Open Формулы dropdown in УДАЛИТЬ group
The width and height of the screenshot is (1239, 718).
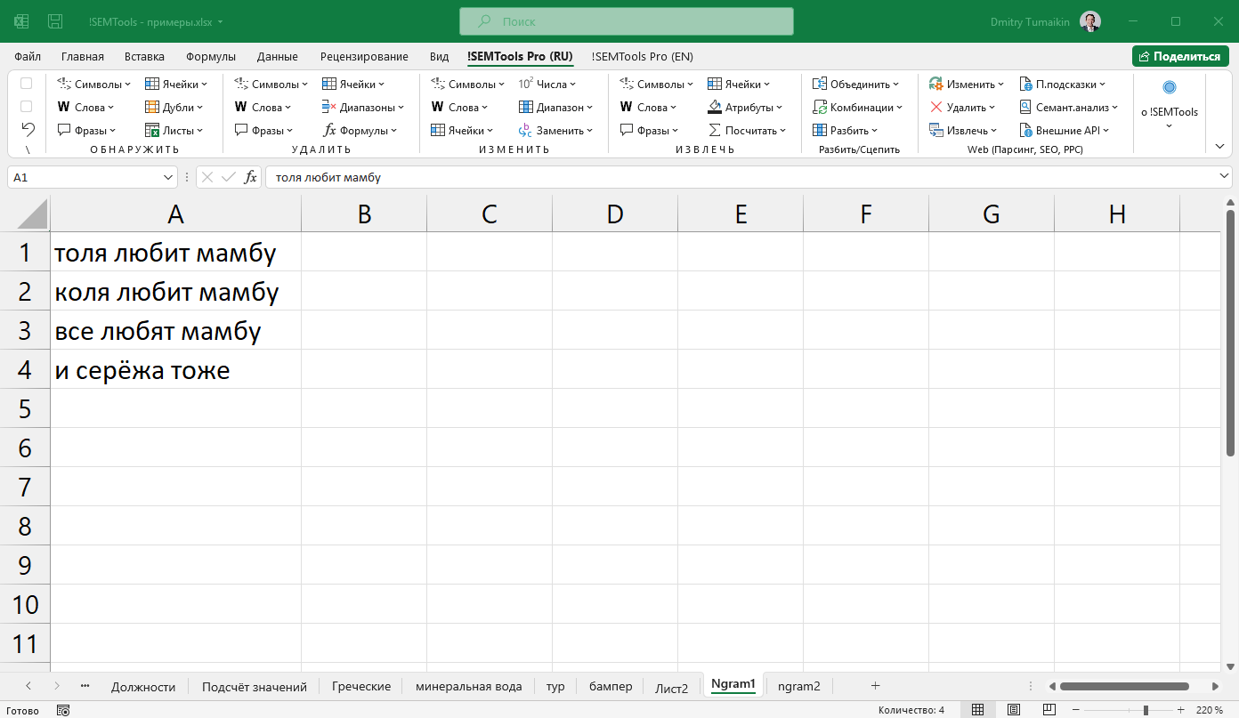(x=361, y=131)
